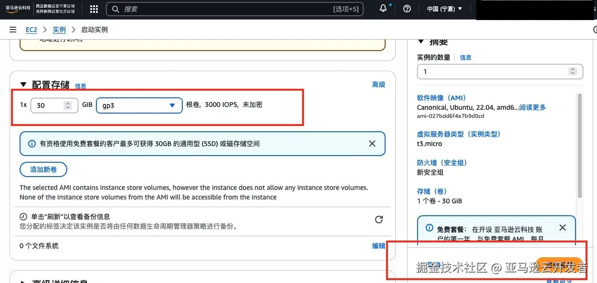This screenshot has width=597, height=283.
Task: Go to 实例 breadcrumb link
Action: coord(59,30)
